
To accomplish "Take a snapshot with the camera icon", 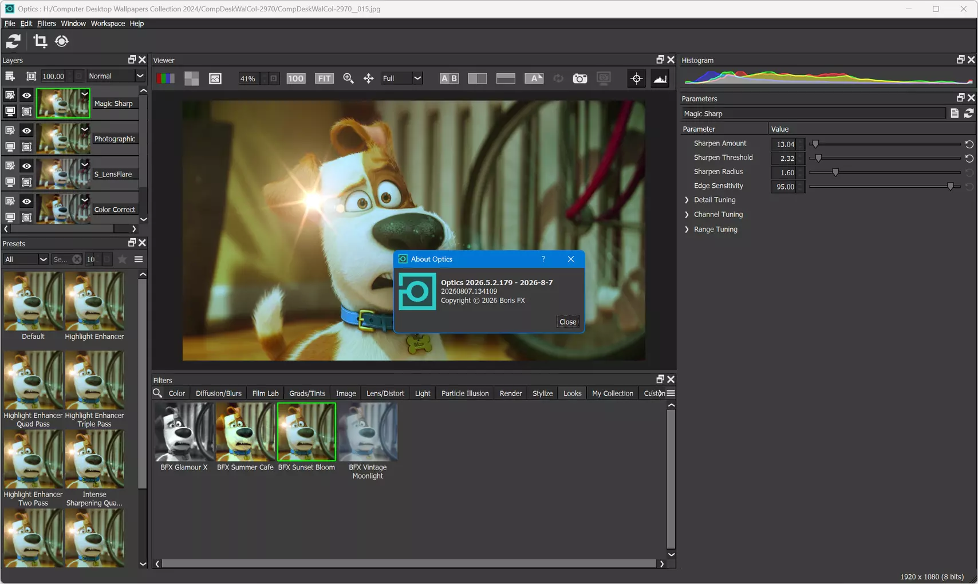I will pyautogui.click(x=580, y=78).
